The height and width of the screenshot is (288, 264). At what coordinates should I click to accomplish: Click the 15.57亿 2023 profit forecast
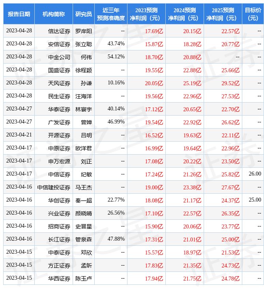coord(154,252)
